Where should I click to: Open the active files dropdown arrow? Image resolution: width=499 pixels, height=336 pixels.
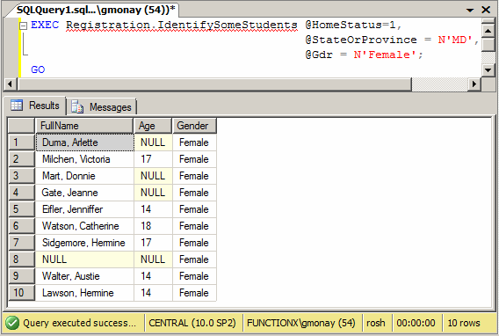[x=470, y=11]
